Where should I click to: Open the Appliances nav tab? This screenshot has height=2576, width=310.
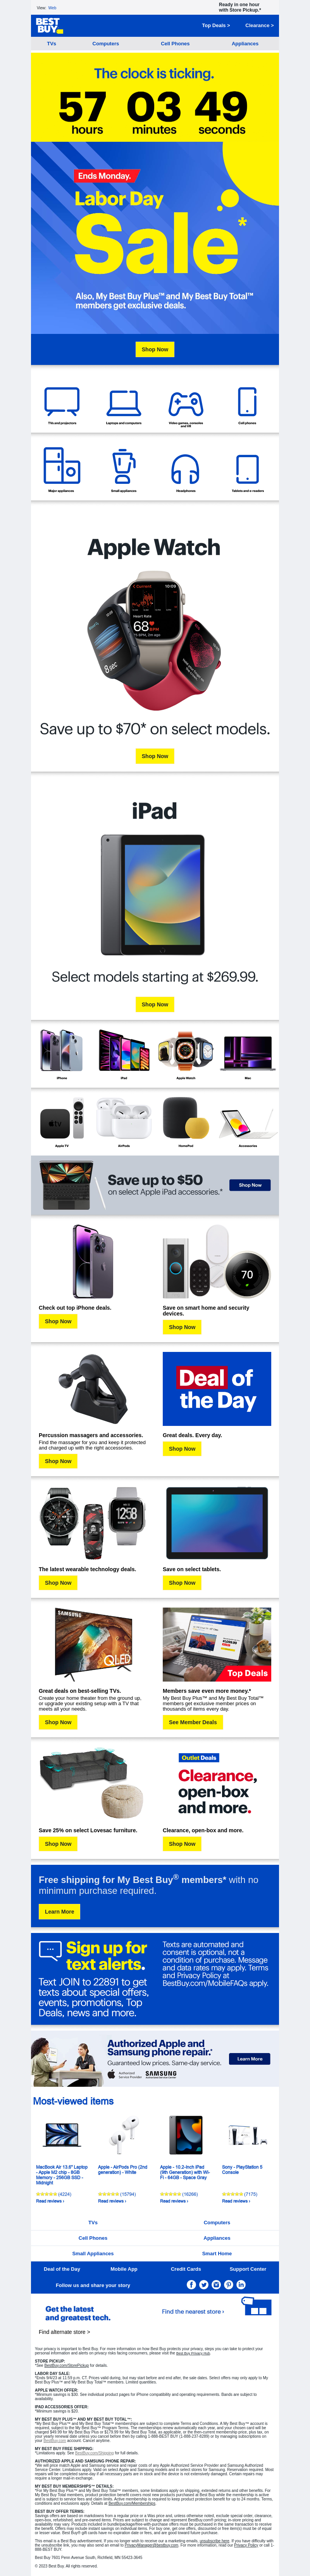(245, 44)
